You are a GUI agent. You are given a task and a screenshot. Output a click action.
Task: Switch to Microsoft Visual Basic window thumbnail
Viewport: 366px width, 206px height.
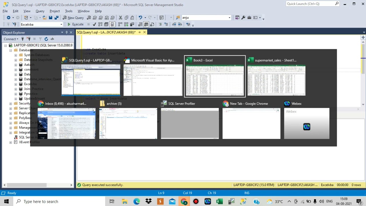point(153,76)
